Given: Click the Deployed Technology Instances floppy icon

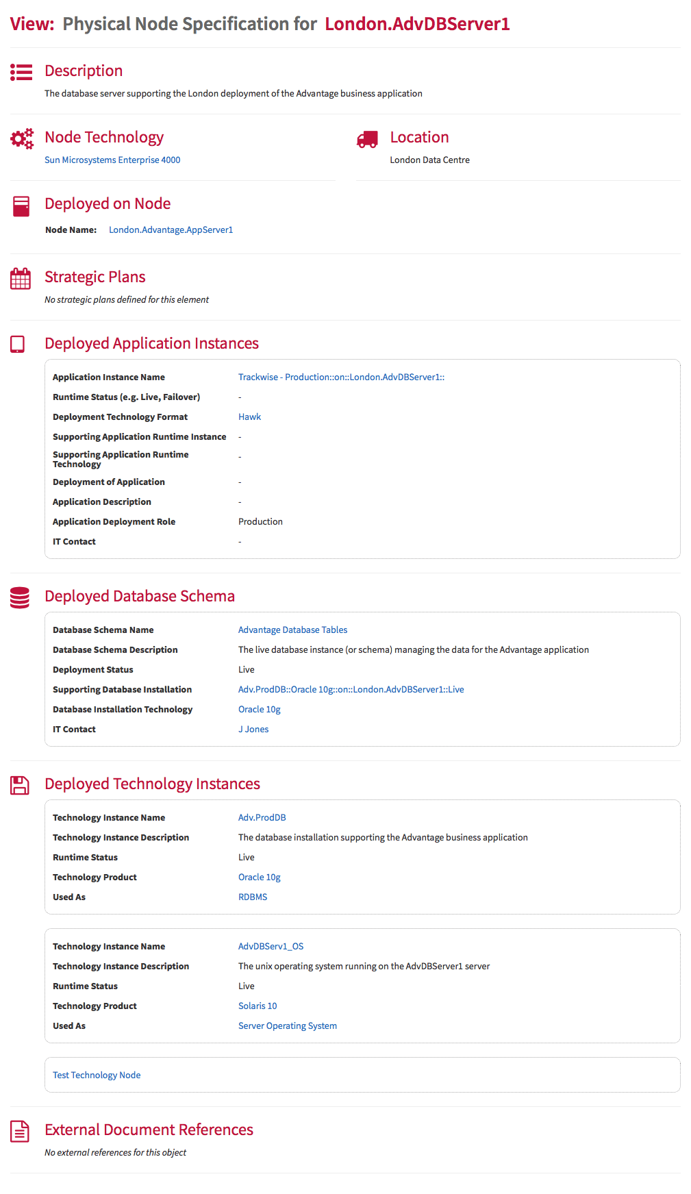Looking at the screenshot, I should [20, 785].
